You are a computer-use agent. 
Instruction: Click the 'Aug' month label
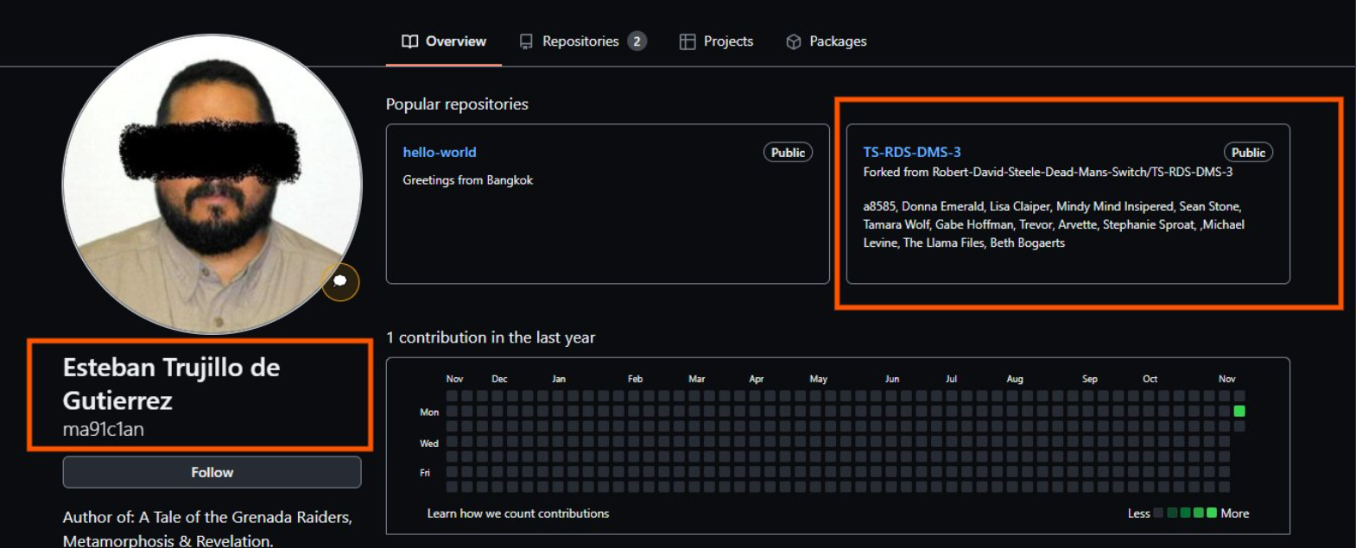tap(1015, 379)
